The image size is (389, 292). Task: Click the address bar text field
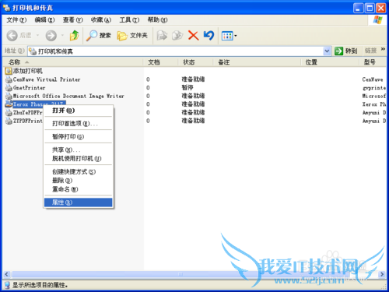pyautogui.click(x=176, y=51)
